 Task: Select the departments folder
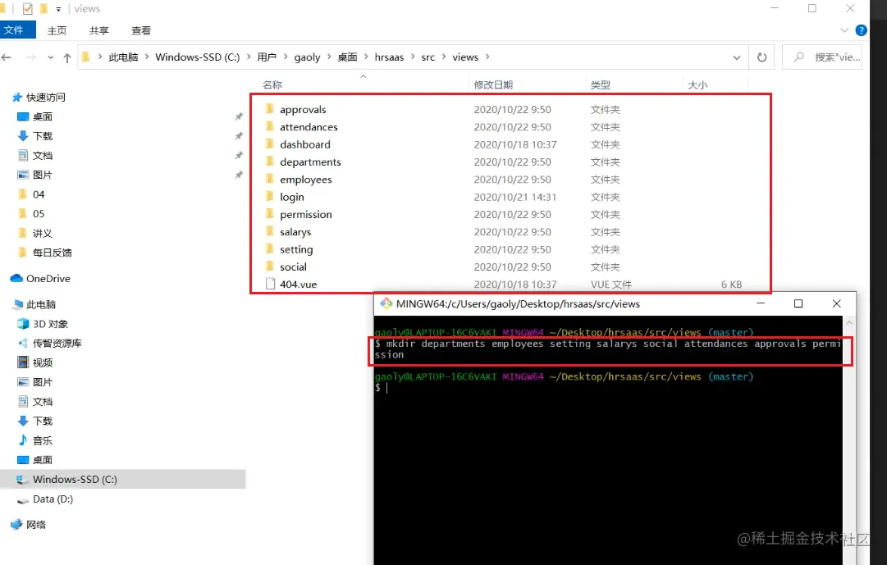pos(310,162)
